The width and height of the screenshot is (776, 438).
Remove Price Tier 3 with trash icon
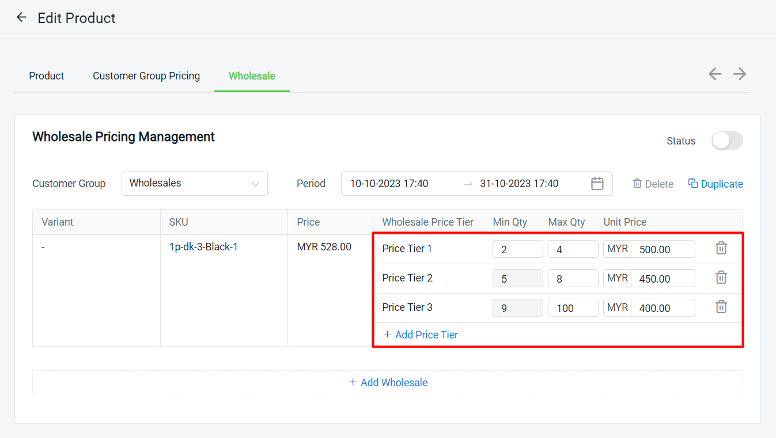(721, 307)
